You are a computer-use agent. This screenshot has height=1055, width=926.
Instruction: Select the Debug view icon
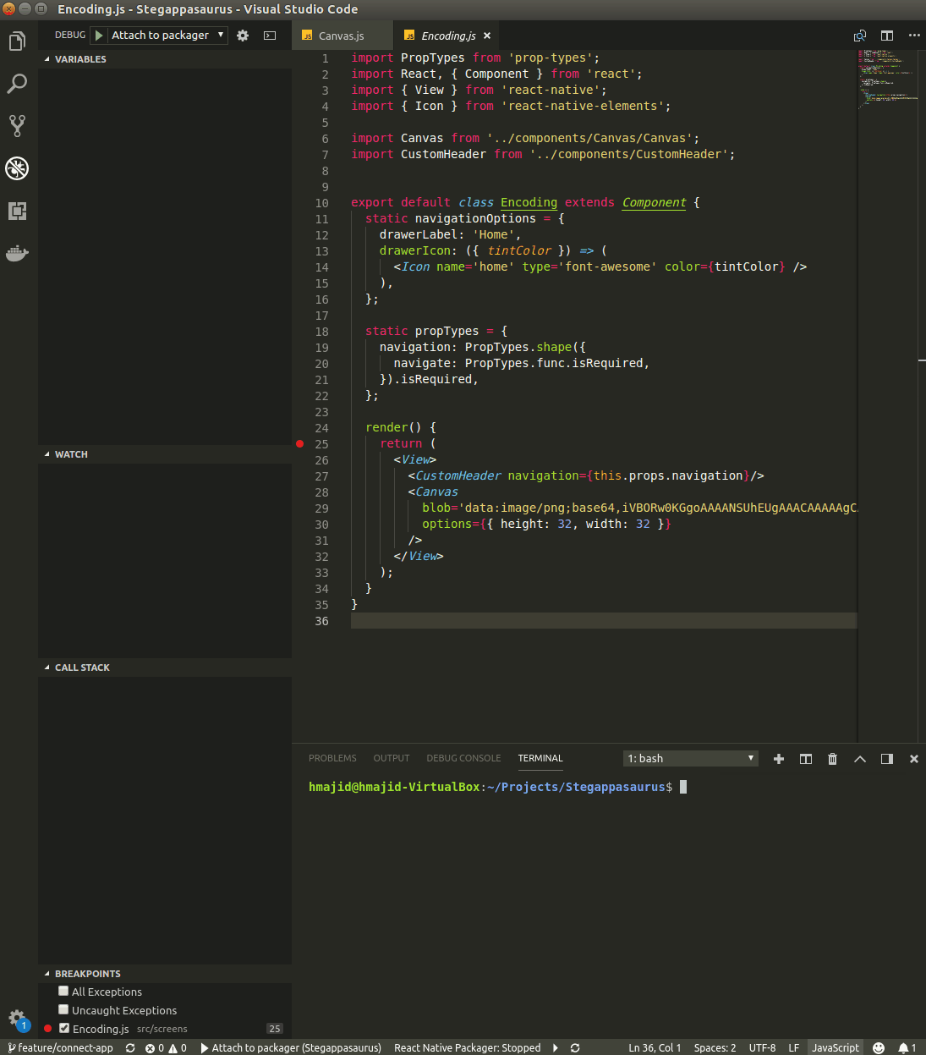(17, 168)
